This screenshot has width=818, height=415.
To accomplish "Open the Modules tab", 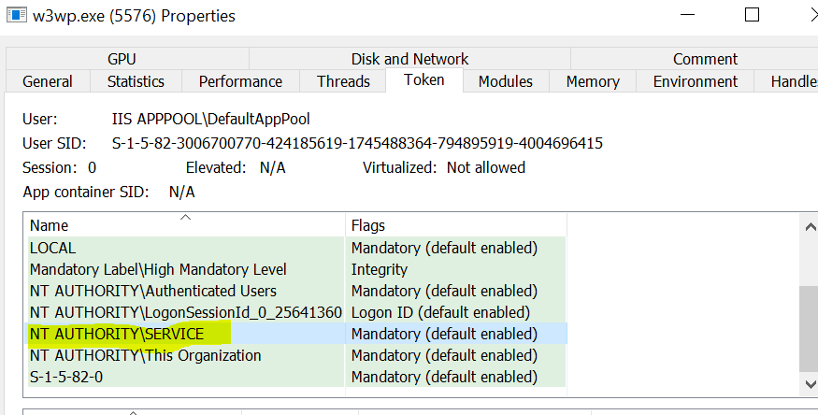I will tap(505, 81).
